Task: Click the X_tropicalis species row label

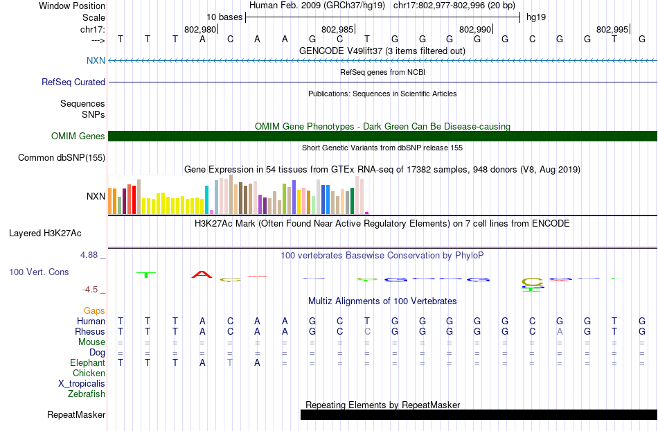Action: (82, 384)
